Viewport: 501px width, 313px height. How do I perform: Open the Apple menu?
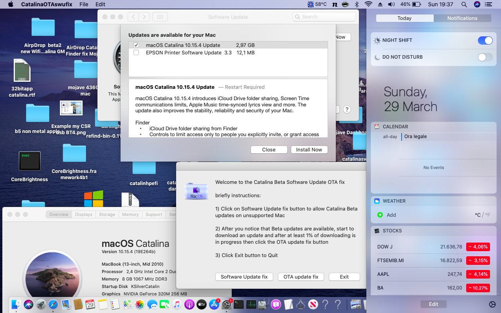pyautogui.click(x=11, y=4)
